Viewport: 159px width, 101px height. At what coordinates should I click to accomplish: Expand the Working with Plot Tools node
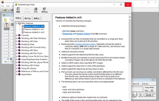pyautogui.click(x=16, y=53)
